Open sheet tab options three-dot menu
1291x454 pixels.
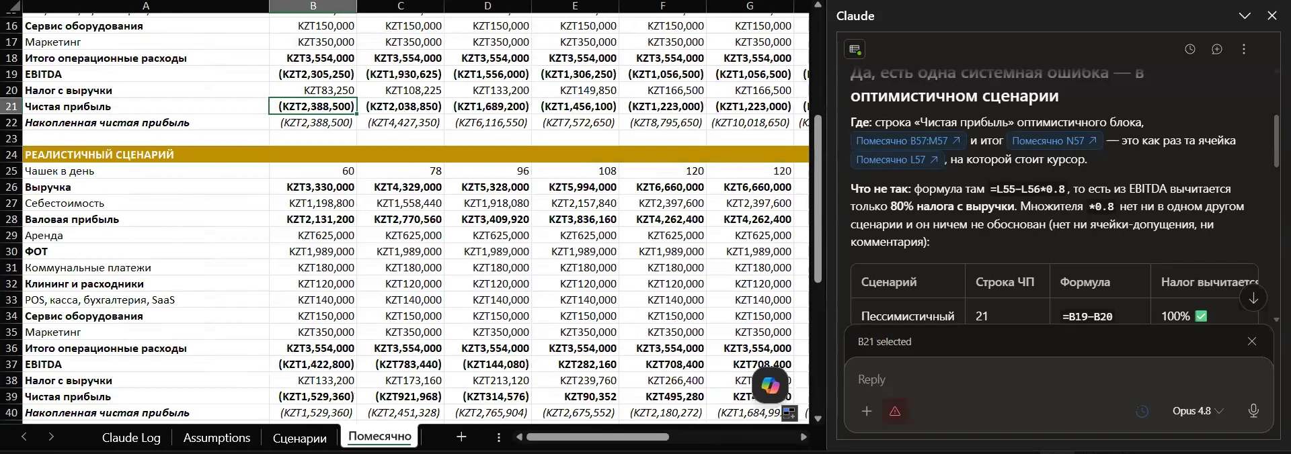498,437
